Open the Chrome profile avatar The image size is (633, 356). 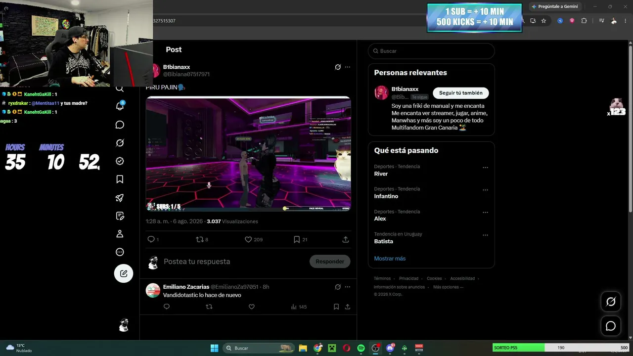click(x=614, y=21)
